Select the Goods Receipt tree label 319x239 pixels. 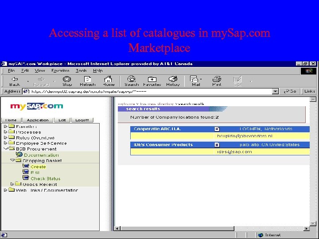click(x=40, y=185)
